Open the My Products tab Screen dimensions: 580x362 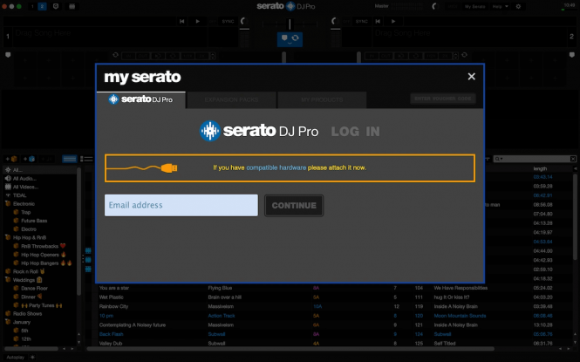[x=322, y=99]
